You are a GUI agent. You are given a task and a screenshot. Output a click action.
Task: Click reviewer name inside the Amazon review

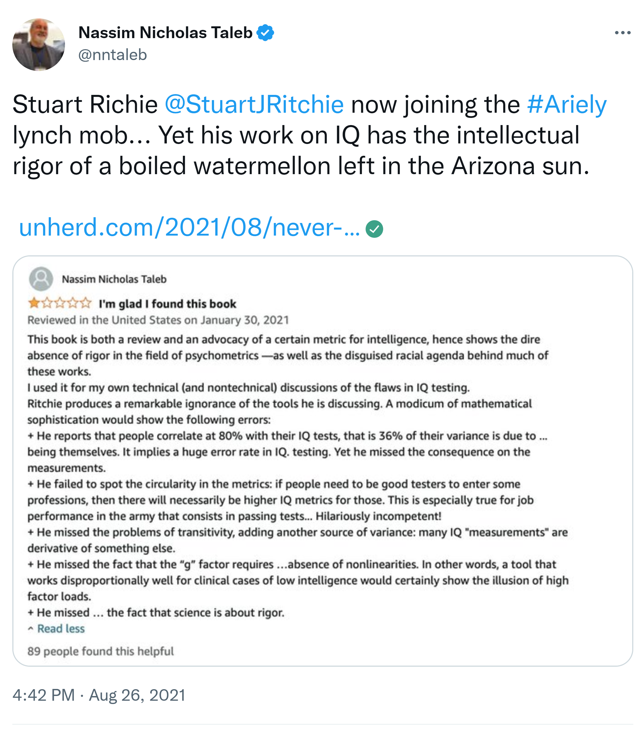[x=114, y=279]
